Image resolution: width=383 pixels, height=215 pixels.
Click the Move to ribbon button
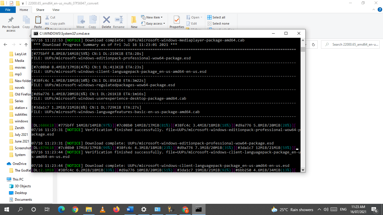tap(80, 22)
